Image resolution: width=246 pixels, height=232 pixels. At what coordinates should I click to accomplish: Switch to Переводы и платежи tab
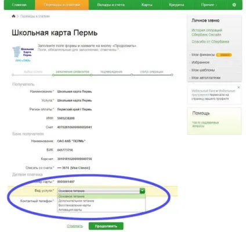(x=62, y=5)
